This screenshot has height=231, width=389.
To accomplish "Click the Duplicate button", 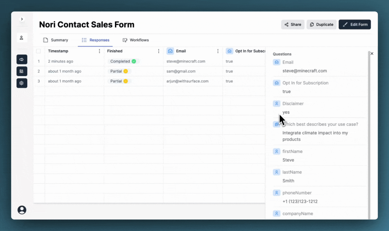I will (x=322, y=24).
